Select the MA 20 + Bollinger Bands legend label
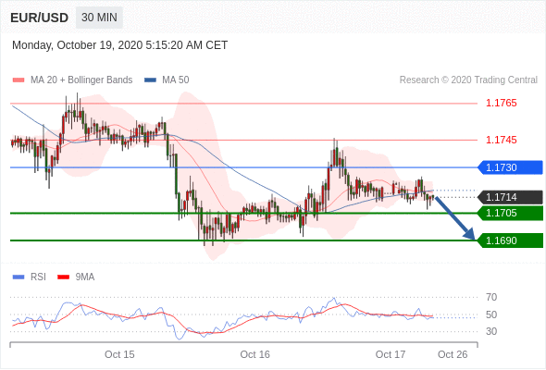546x370 pixels. 81,80
